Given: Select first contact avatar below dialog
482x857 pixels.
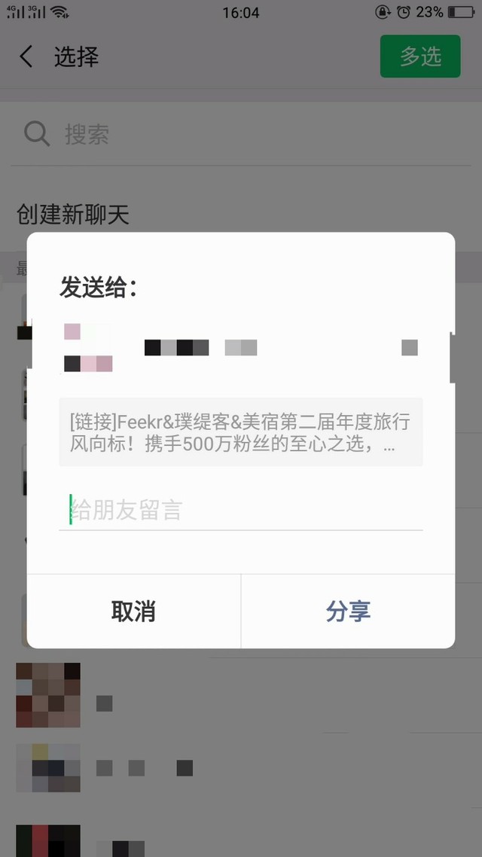Looking at the screenshot, I should click(x=48, y=695).
